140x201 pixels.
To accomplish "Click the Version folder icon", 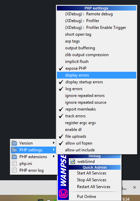I will (x=14, y=143).
